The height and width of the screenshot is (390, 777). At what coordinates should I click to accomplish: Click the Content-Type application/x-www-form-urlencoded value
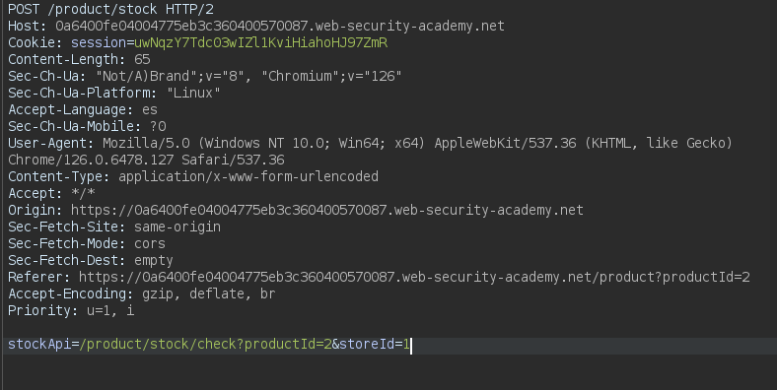[248, 176]
